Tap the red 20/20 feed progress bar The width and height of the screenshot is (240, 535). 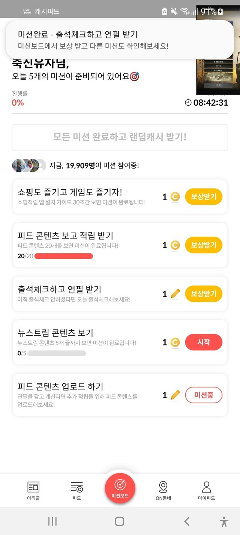pyautogui.click(x=64, y=256)
